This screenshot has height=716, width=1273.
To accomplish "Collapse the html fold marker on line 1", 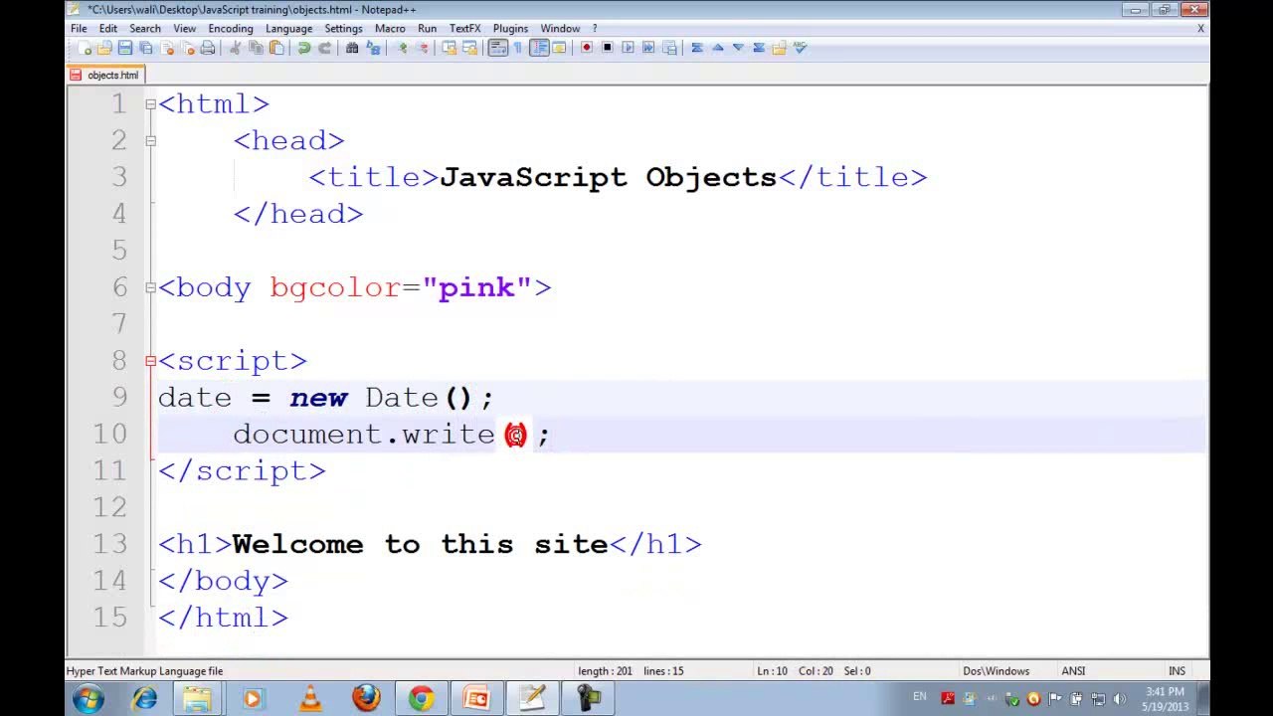I will pos(150,104).
